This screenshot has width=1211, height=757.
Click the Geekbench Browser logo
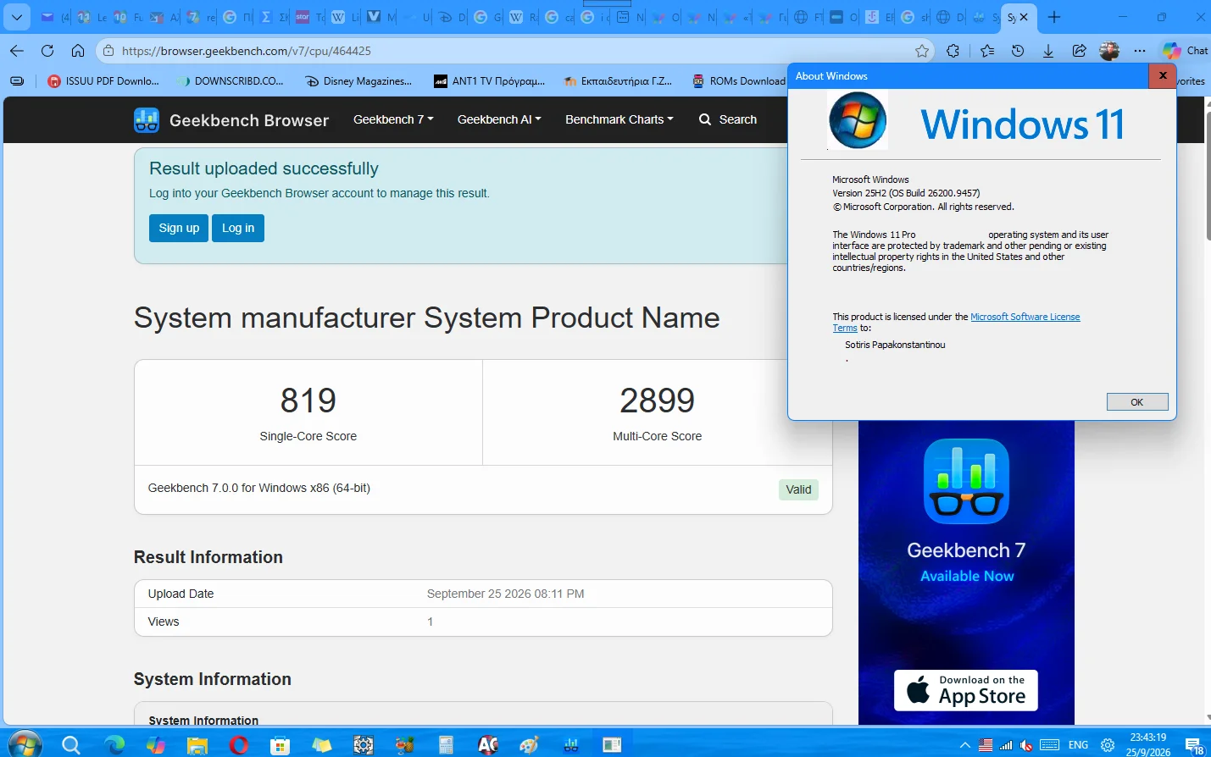coord(231,120)
